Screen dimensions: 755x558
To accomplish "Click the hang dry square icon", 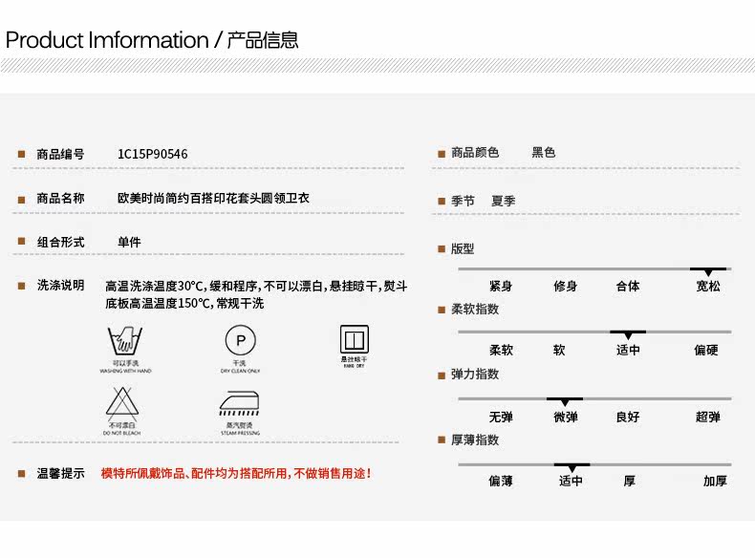I will pyautogui.click(x=355, y=339).
